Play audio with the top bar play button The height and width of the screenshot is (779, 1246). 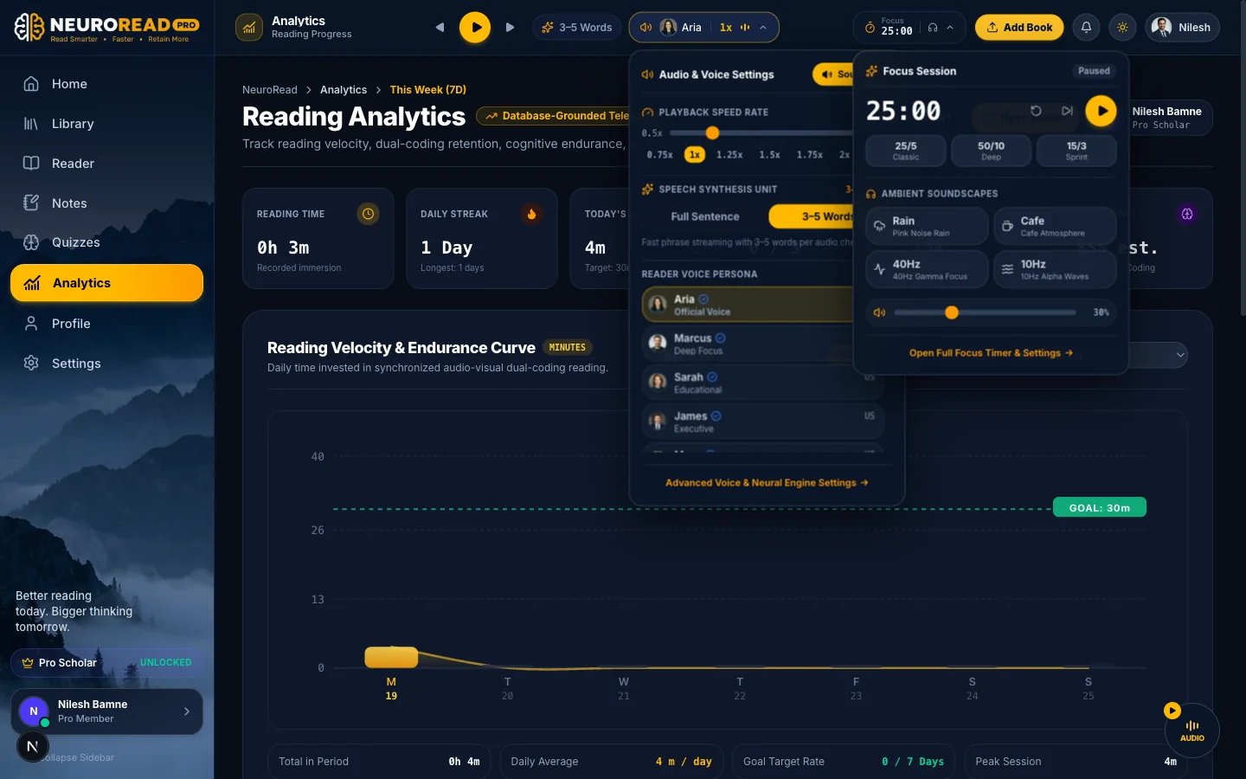[475, 28]
